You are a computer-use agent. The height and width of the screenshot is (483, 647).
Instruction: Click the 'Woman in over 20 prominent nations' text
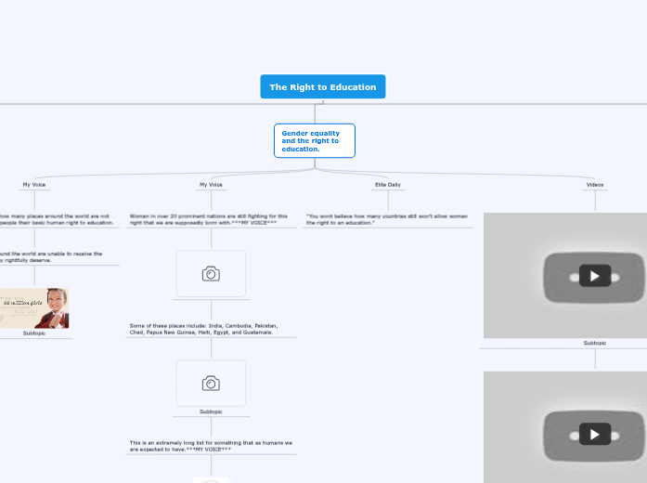click(x=210, y=219)
